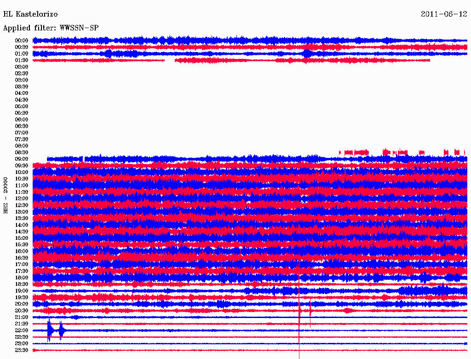
Task: Select the 20:30 time label
Action: point(22,311)
